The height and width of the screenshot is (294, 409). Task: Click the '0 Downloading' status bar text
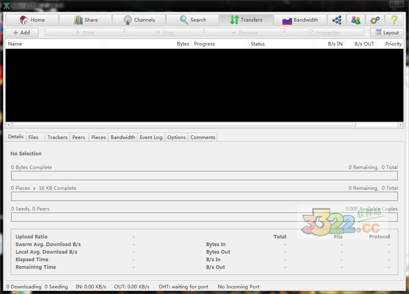[23, 287]
